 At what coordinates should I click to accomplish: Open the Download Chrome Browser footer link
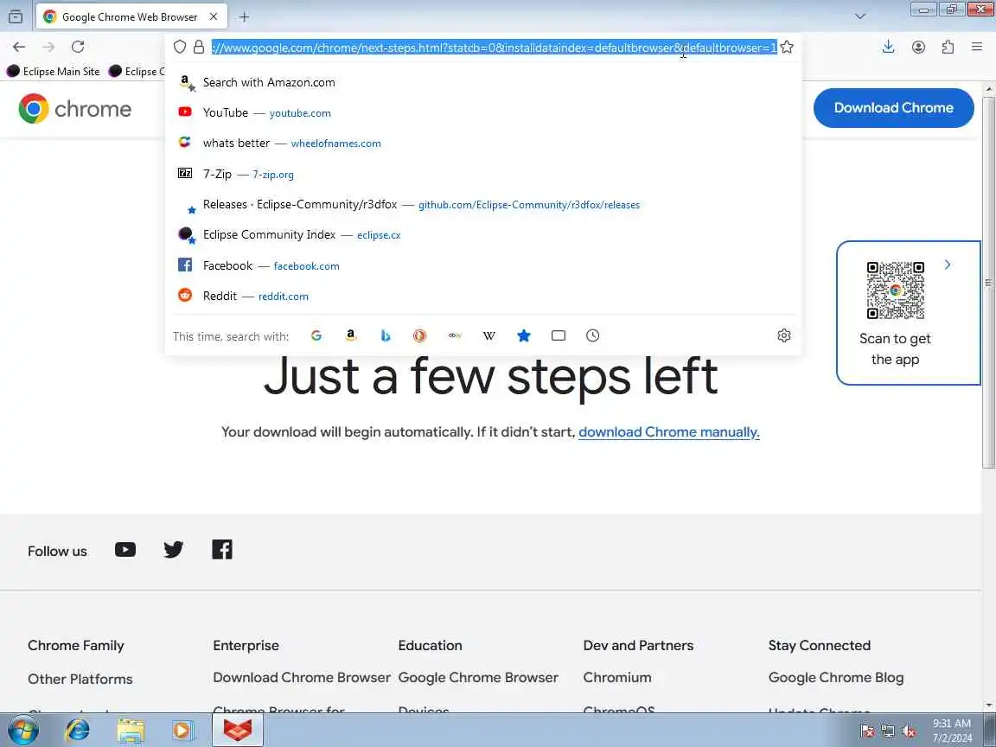[x=302, y=678]
